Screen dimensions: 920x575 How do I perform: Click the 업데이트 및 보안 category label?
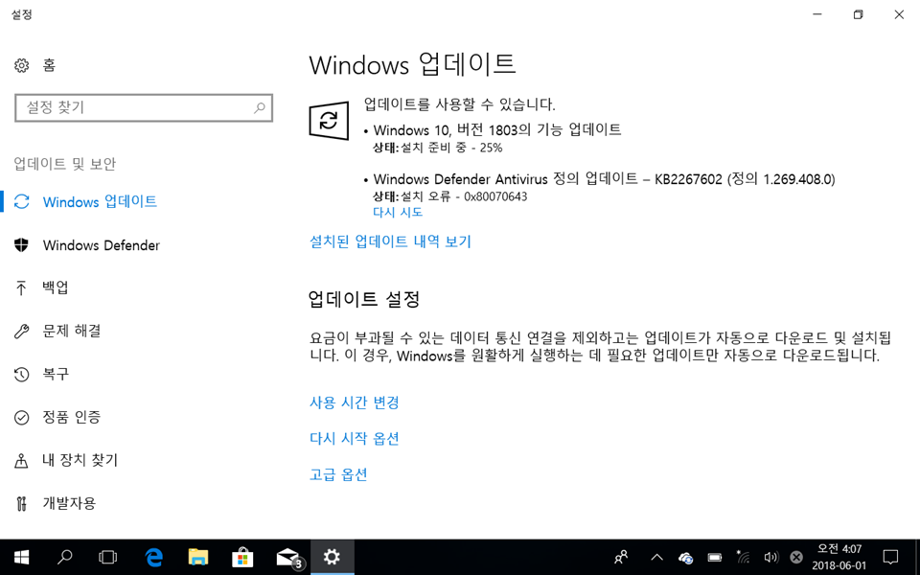[x=65, y=164]
